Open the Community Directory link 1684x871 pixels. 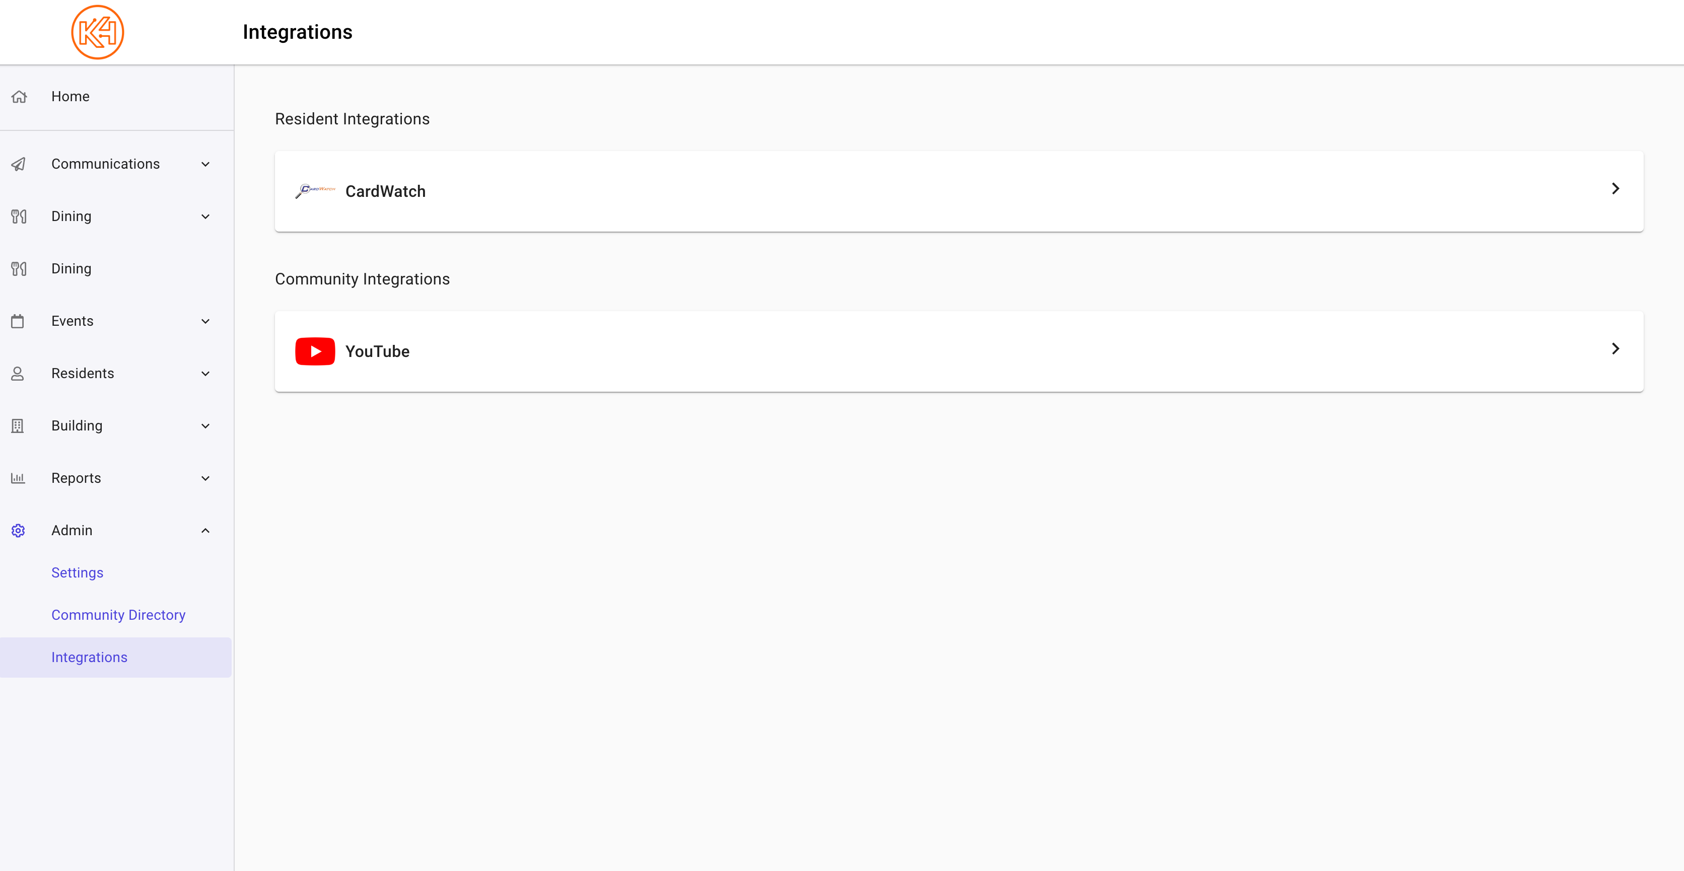(118, 615)
